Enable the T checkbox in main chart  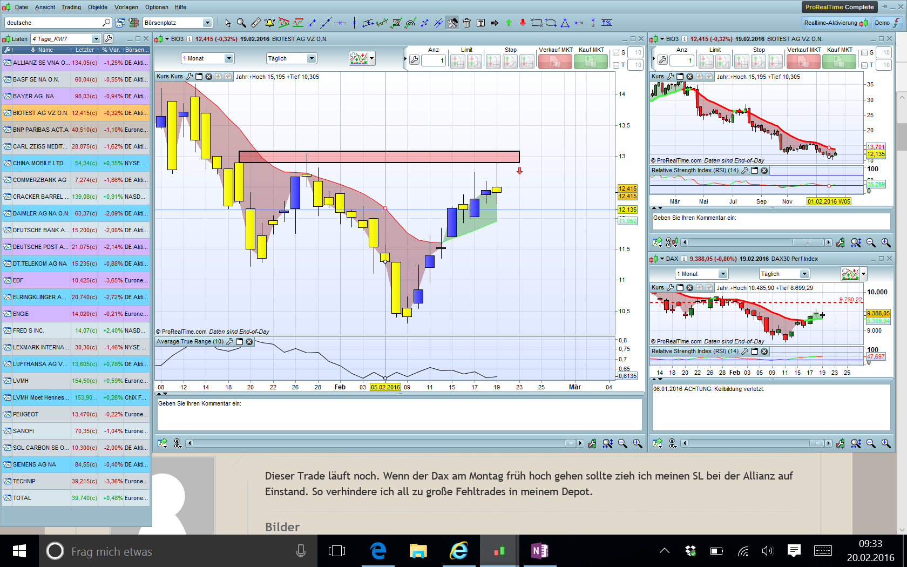(616, 65)
